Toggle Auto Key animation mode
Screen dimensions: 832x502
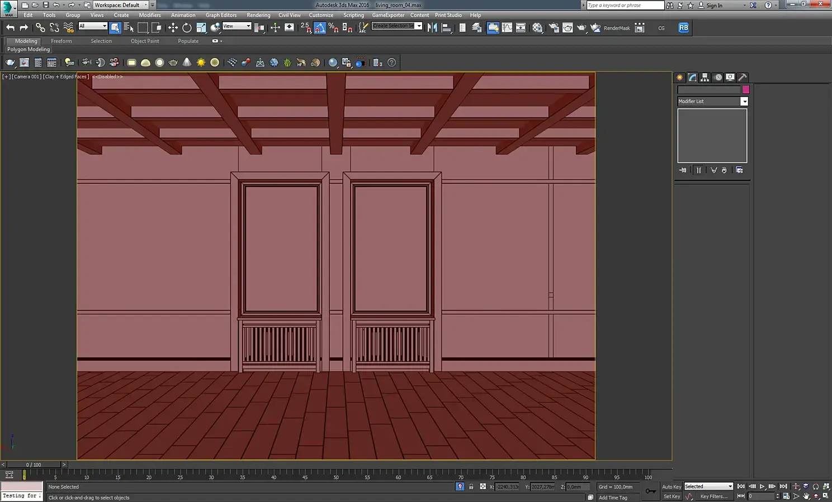(x=671, y=487)
